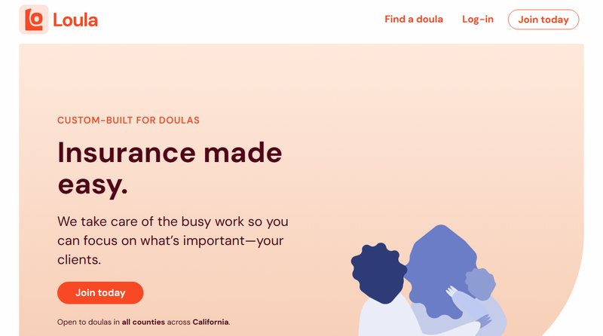Screen dimensions: 603x336
Task: Select the busy work description paragraph
Action: [173, 240]
